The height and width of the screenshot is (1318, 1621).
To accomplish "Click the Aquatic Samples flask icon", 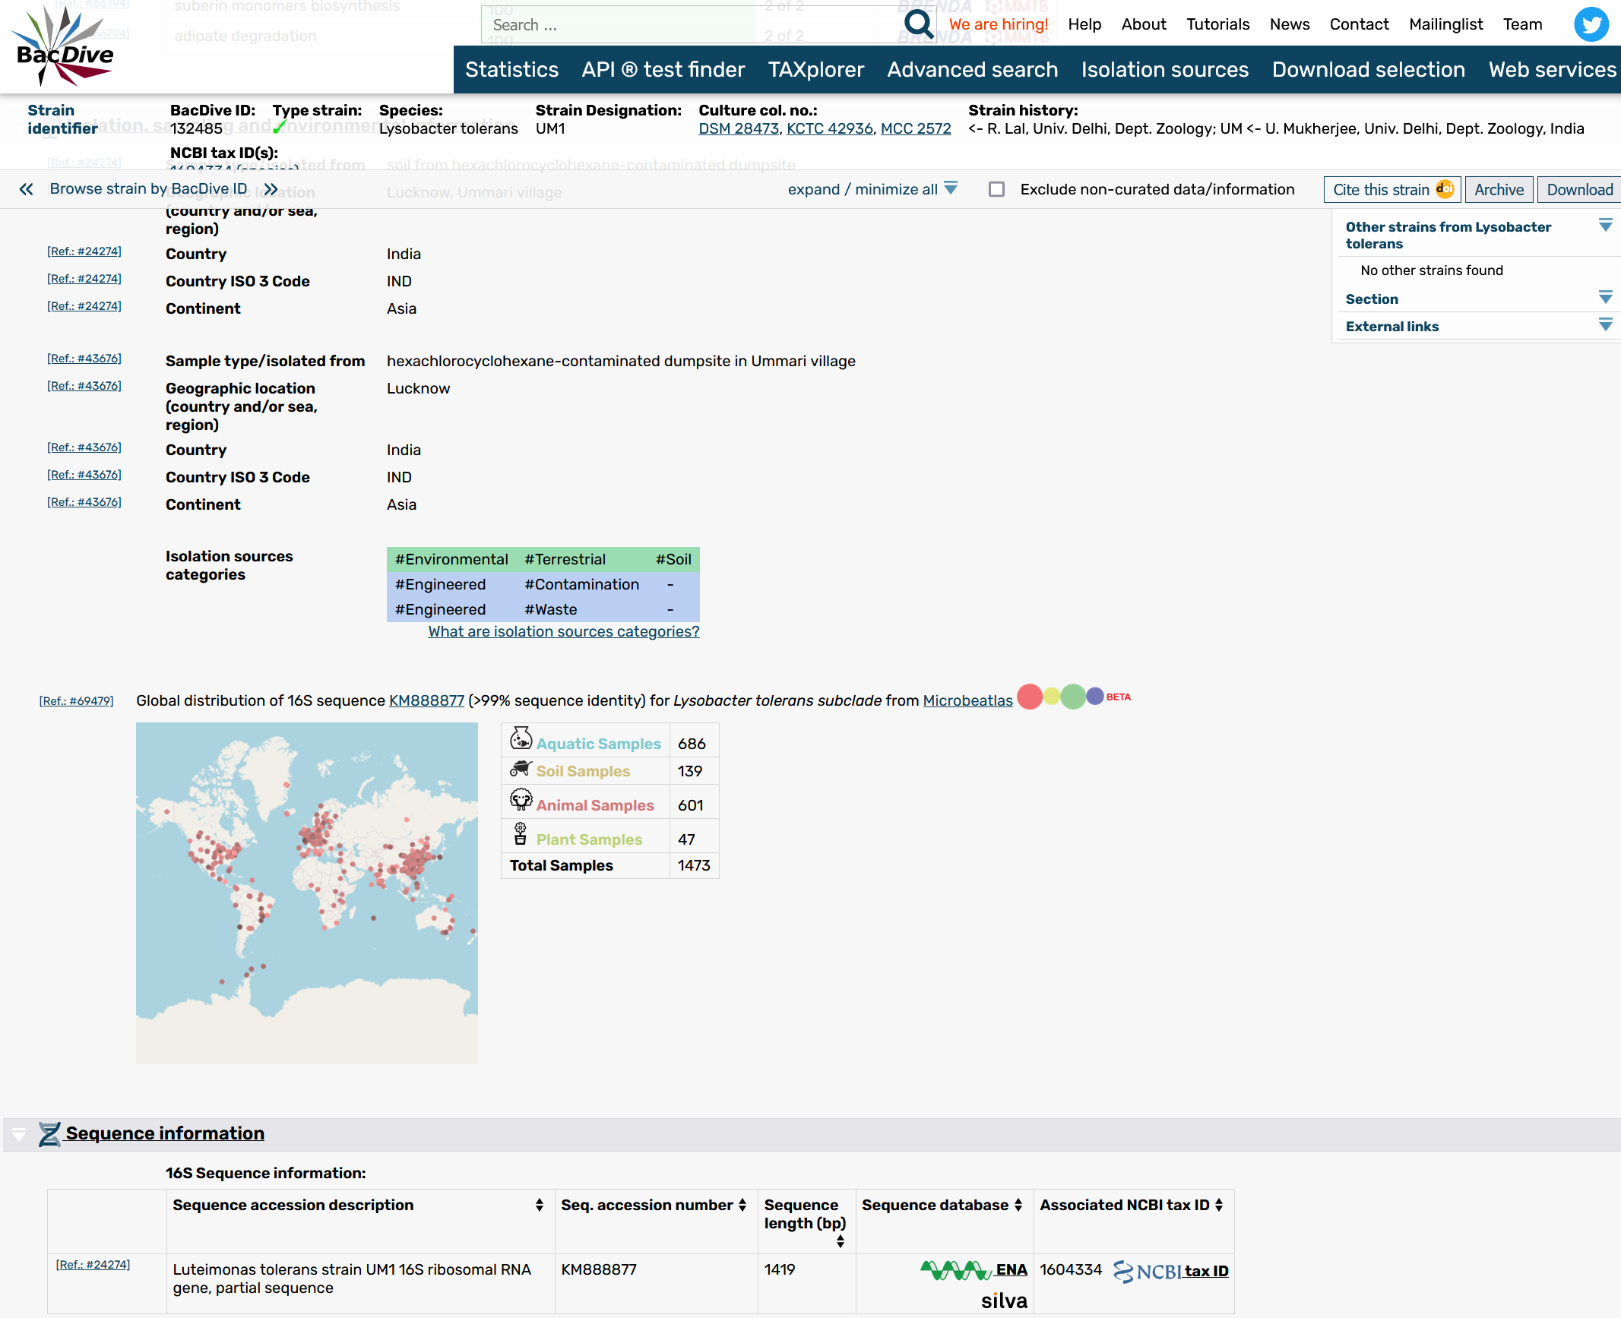I will coord(521,738).
